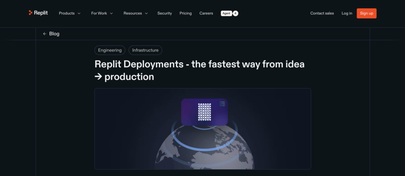The width and height of the screenshot is (405, 176).
Task: Go to the Pricing page
Action: 186,13
